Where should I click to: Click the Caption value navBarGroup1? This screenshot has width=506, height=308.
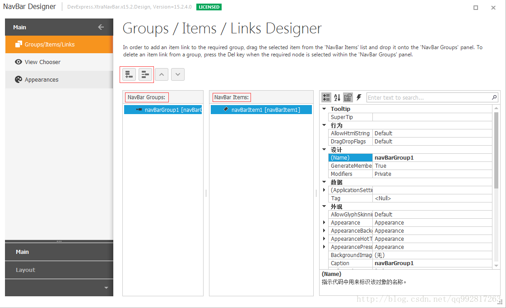(x=432, y=263)
